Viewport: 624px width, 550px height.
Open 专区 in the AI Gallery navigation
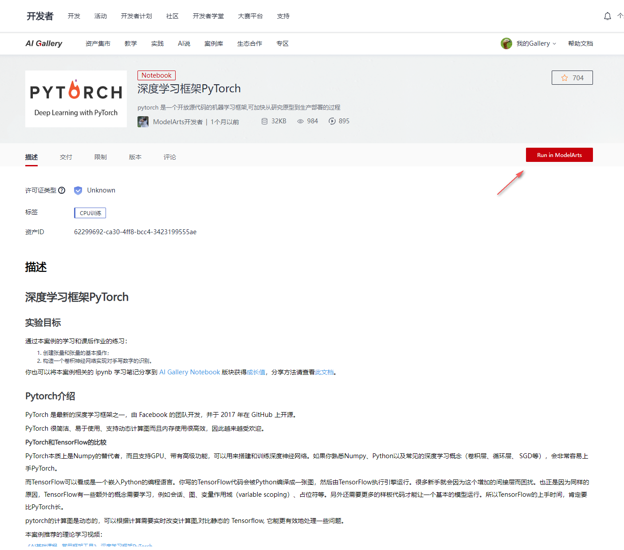tap(283, 43)
